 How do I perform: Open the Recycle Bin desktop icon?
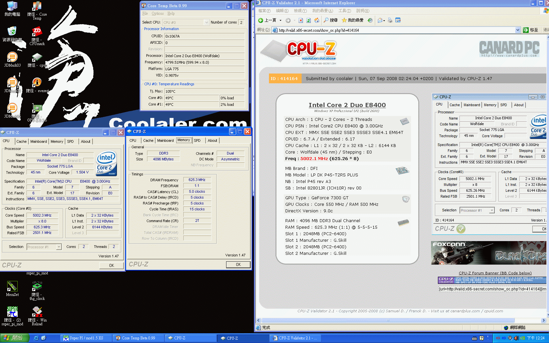click(12, 34)
